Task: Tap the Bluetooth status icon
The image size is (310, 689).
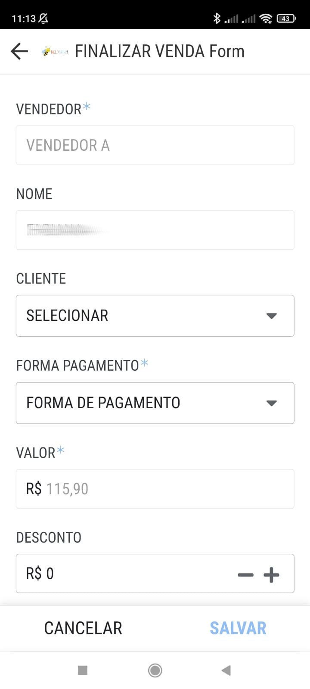Action: tap(217, 19)
